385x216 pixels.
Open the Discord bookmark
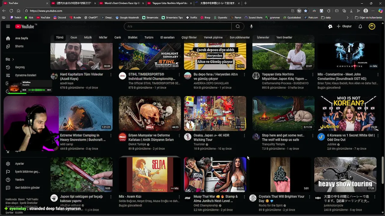(x=60, y=18)
